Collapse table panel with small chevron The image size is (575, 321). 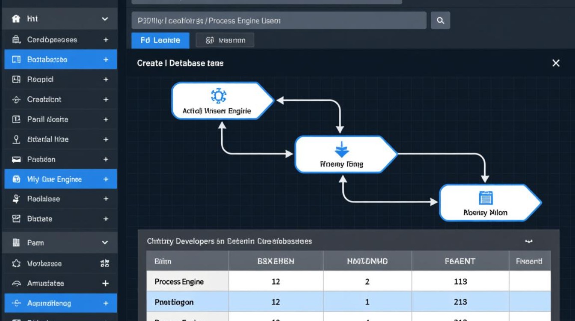(x=529, y=241)
